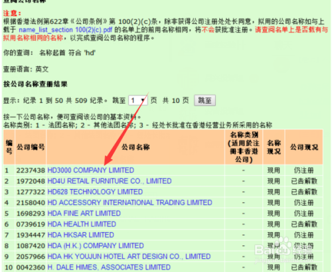This screenshot has width=332, height=272.
Task: Open HDA FINE ART LIMITED link
Action: [x=84, y=214]
